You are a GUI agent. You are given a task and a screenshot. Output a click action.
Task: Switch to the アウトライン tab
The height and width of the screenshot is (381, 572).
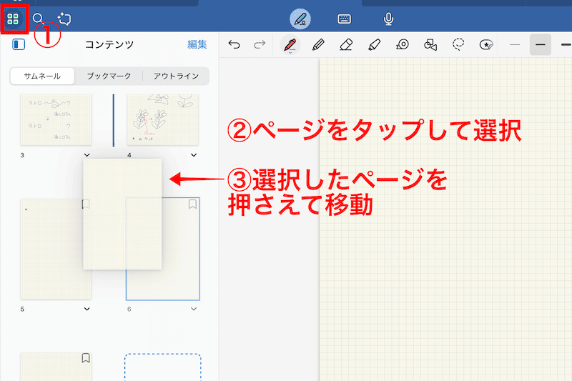(x=175, y=76)
